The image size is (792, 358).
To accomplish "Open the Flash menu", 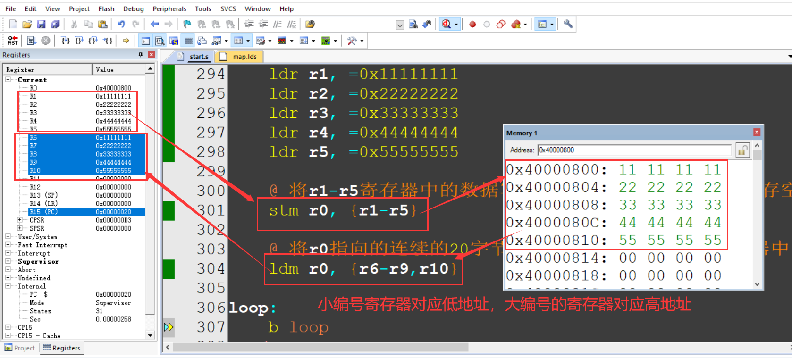I will pyautogui.click(x=106, y=8).
